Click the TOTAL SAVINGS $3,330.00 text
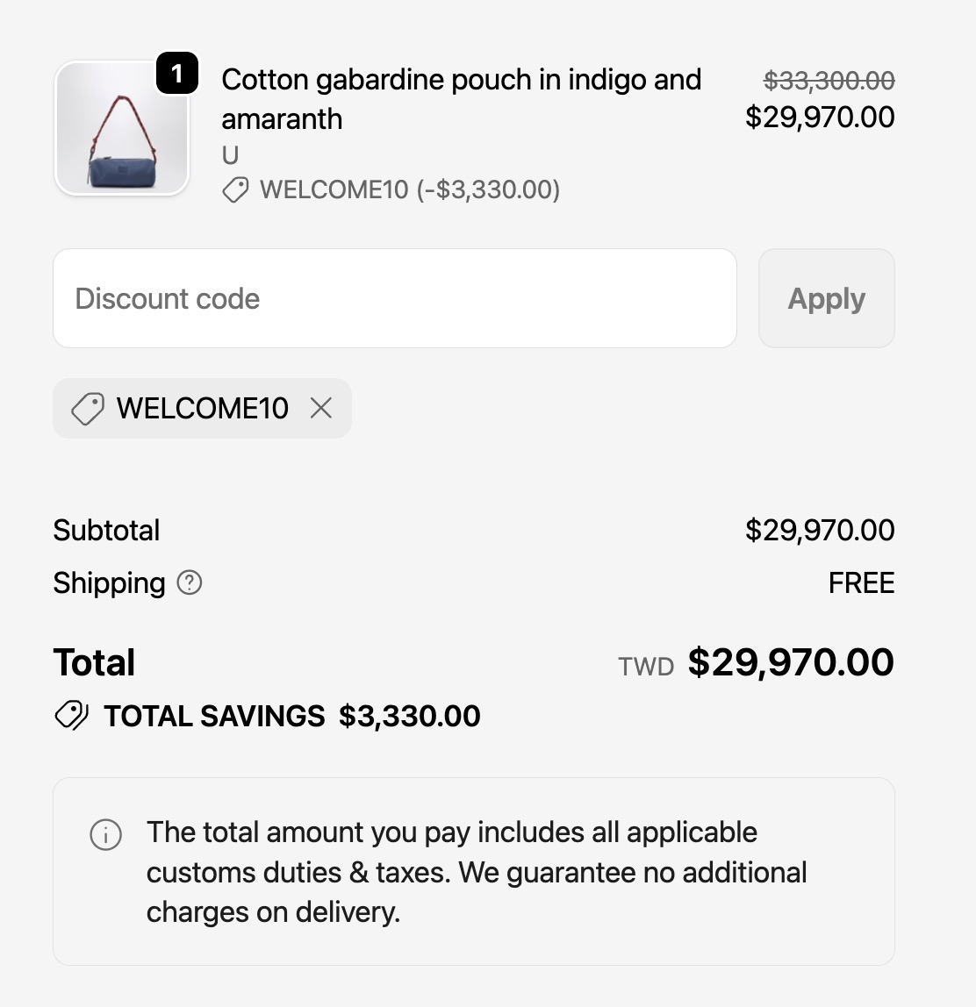This screenshot has width=976, height=1007. (x=292, y=716)
